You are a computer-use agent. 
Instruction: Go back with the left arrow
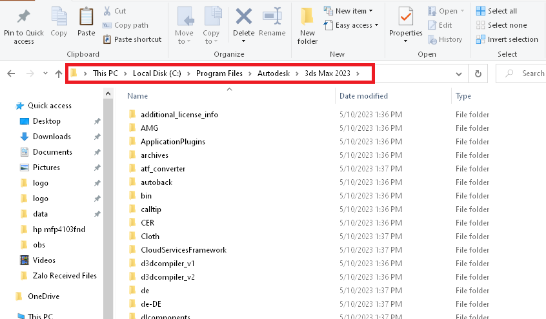click(x=11, y=73)
